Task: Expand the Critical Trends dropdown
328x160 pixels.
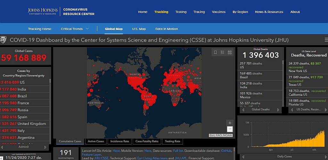Action: pos(75,29)
